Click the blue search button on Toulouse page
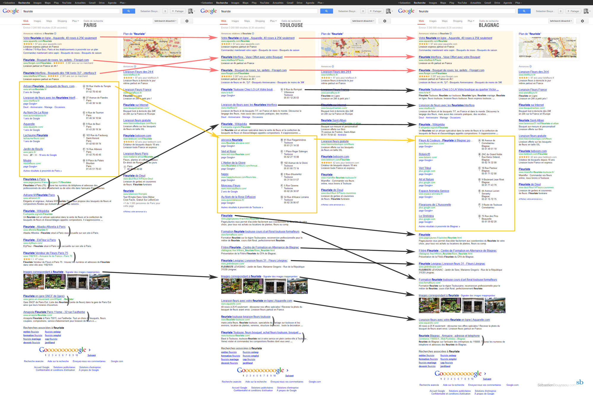593x395 pixels. (x=326, y=11)
